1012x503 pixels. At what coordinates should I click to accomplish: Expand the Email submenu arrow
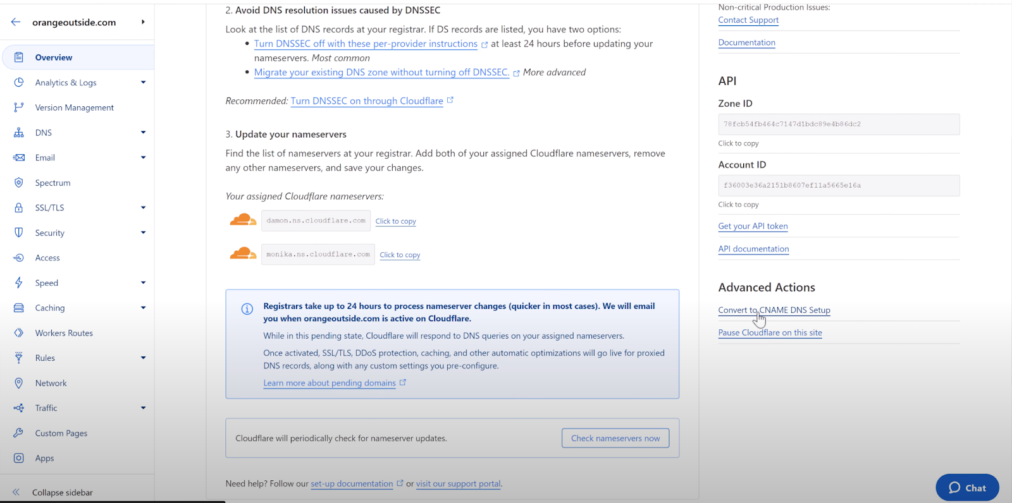click(x=144, y=157)
